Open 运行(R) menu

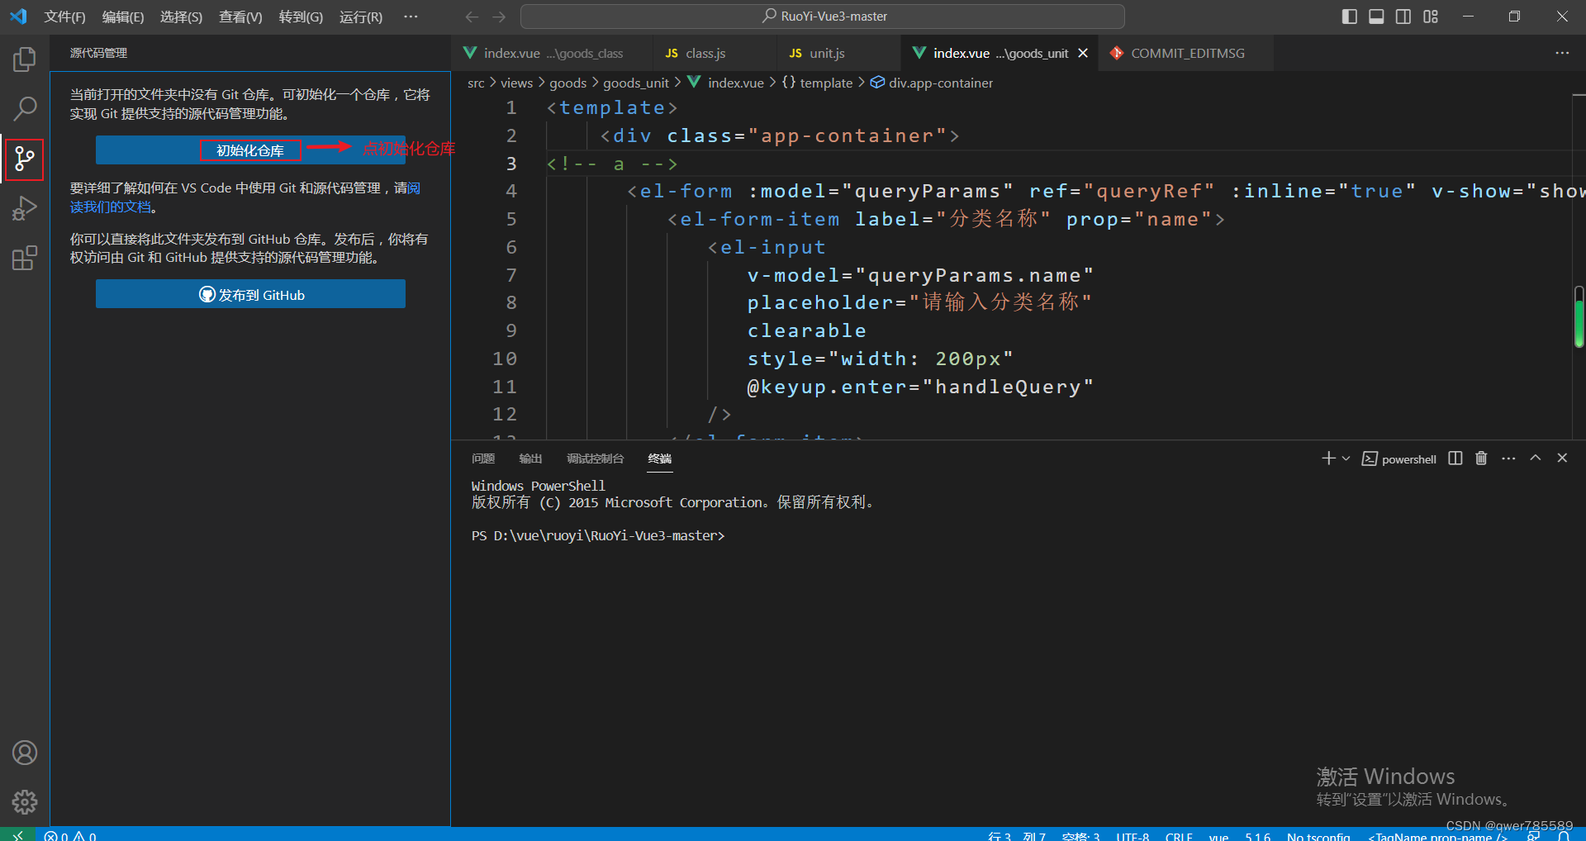tap(361, 17)
